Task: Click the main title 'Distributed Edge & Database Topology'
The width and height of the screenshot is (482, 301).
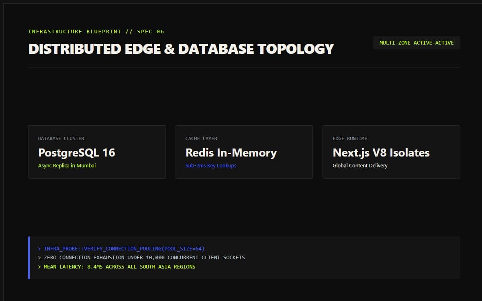Action: (181, 49)
